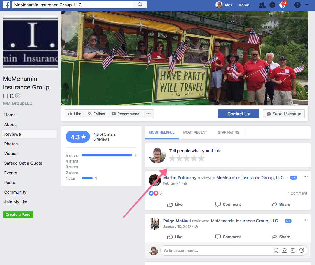Click the page profile logo image
The image size is (315, 265).
pos(30,43)
